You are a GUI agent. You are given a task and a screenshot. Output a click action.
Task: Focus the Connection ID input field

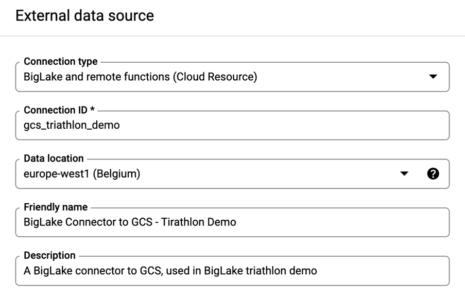pyautogui.click(x=232, y=126)
